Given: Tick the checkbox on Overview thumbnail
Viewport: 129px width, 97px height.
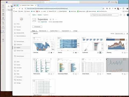Looking at the screenshot, I should pyautogui.click(x=34, y=38).
